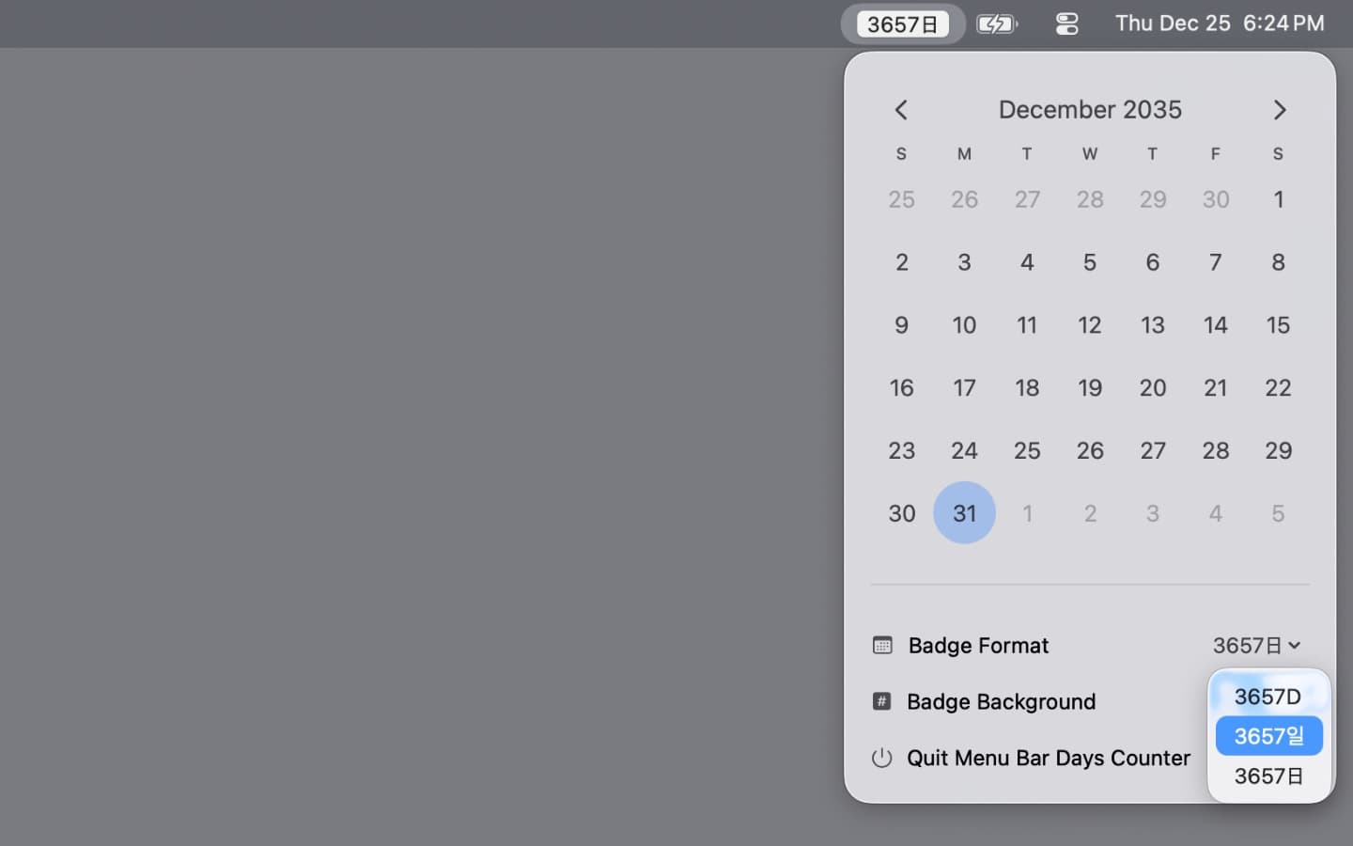Viewport: 1353px width, 846px height.
Task: Select day 16 in the calendar grid
Action: pyautogui.click(x=901, y=387)
